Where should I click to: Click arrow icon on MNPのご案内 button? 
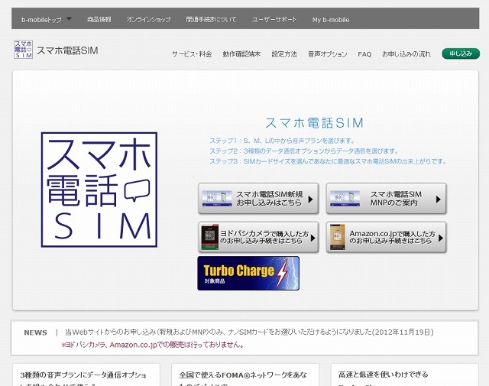pos(439,199)
